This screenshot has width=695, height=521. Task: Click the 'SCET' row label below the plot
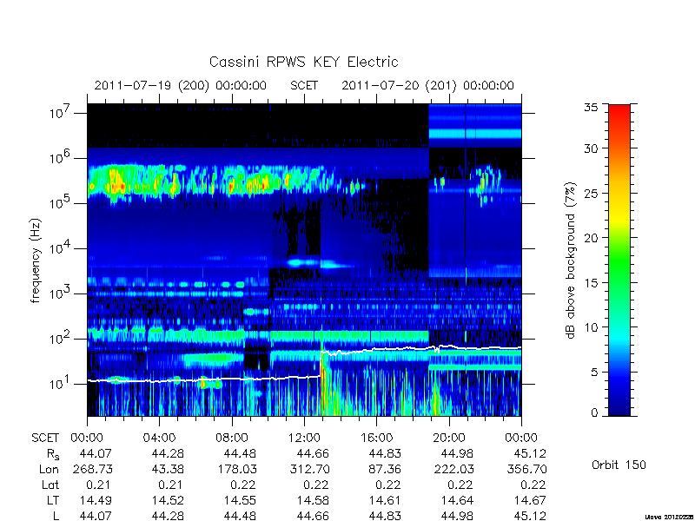coord(45,438)
